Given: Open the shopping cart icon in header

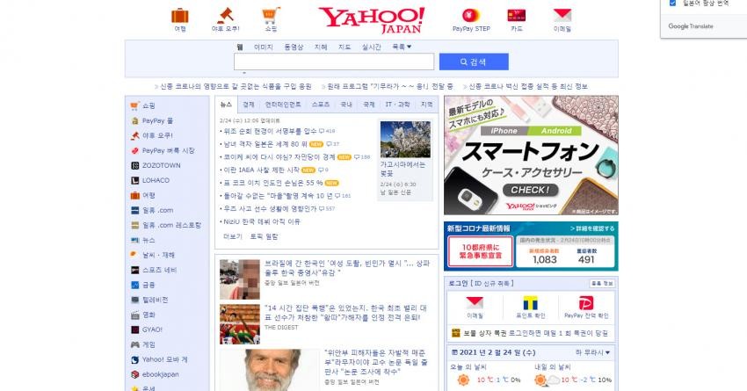Looking at the screenshot, I should point(271,16).
